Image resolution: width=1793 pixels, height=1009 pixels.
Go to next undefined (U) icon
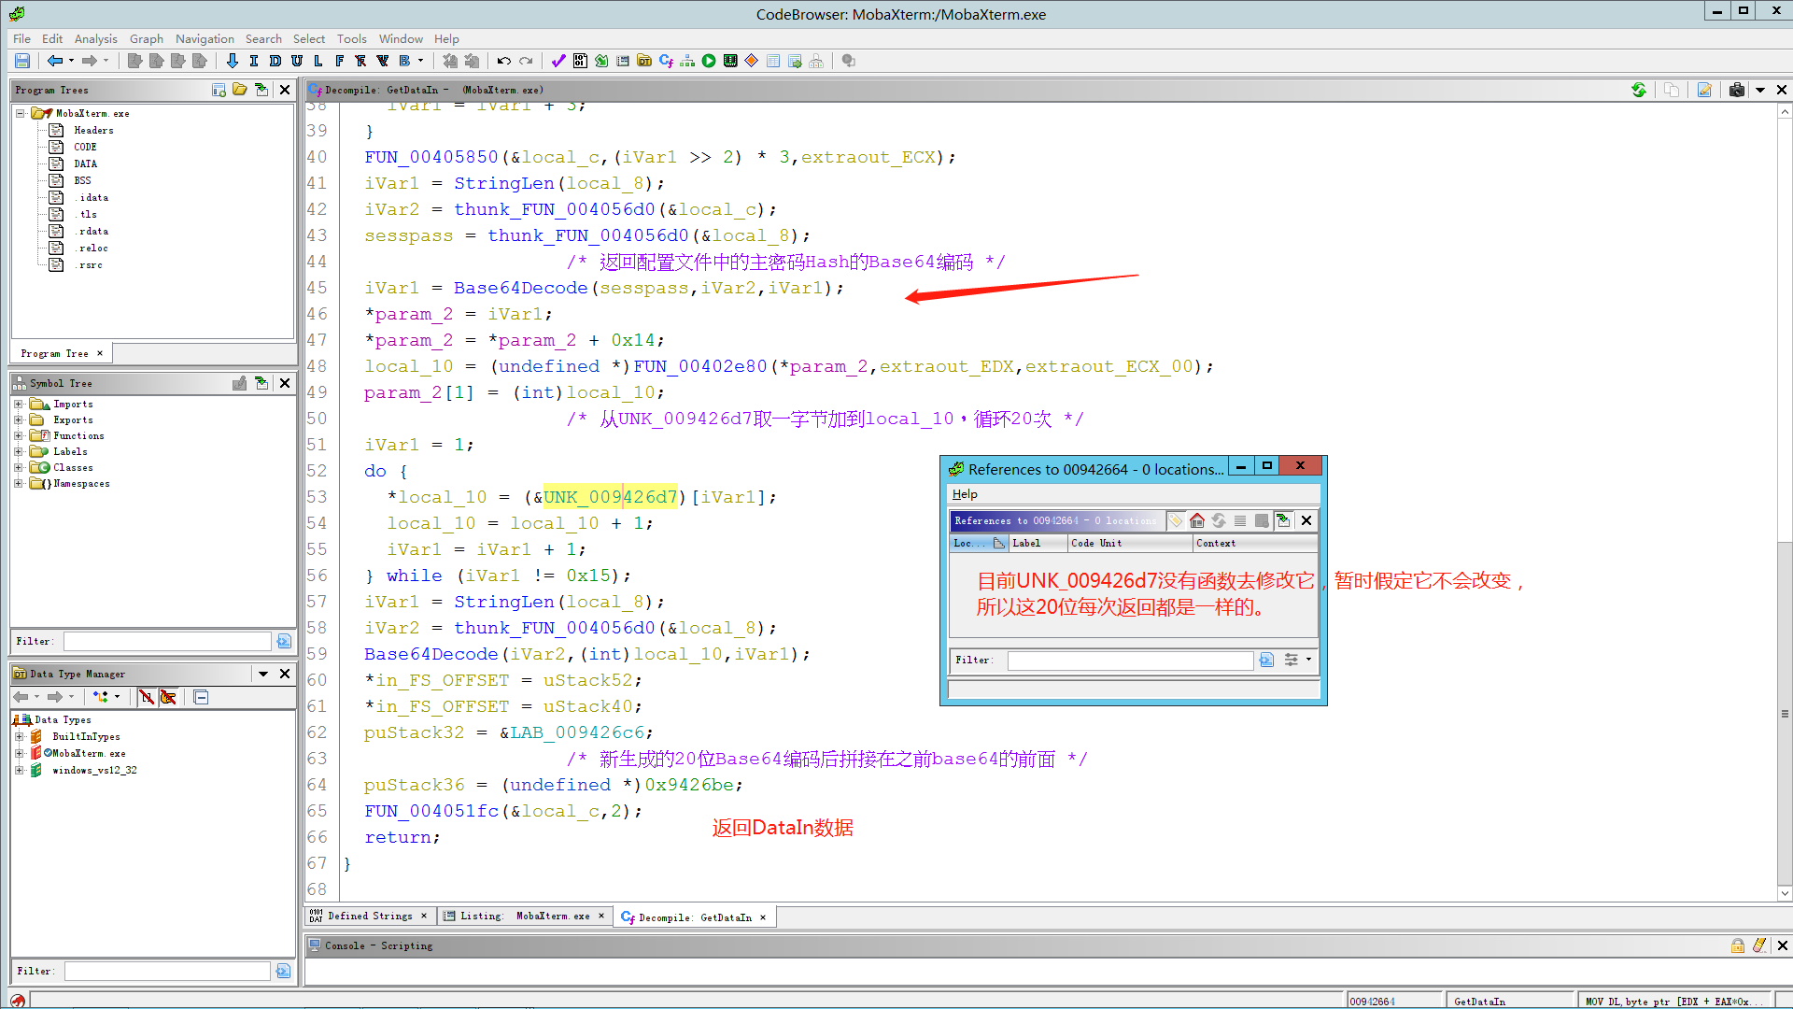pos(297,61)
